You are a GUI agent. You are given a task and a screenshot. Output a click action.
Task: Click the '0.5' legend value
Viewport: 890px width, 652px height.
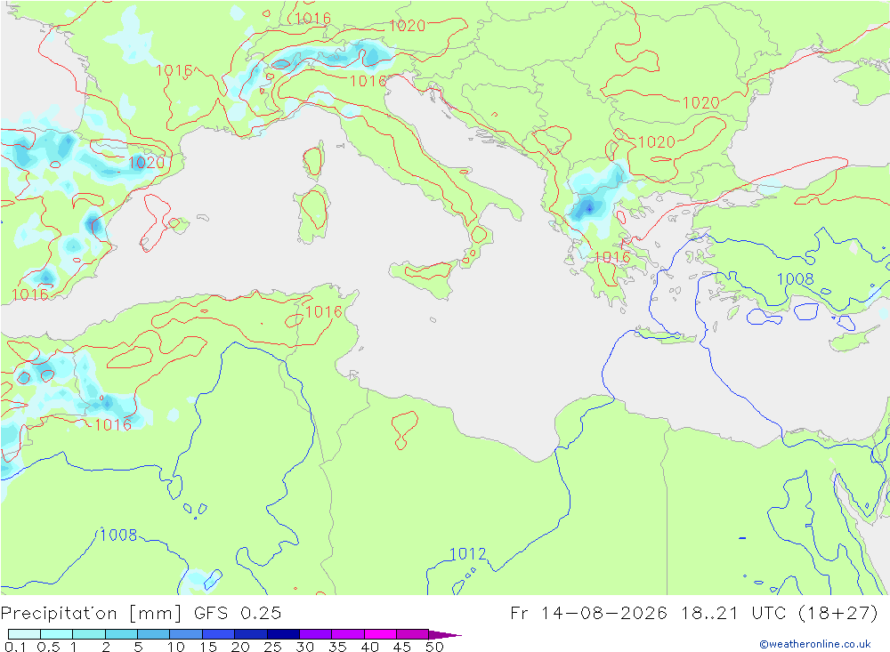click(48, 647)
